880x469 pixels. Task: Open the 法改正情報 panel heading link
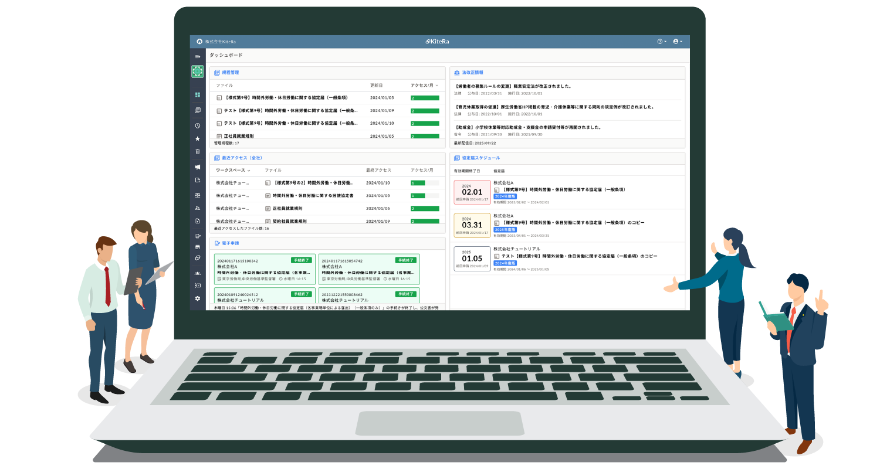tap(472, 73)
